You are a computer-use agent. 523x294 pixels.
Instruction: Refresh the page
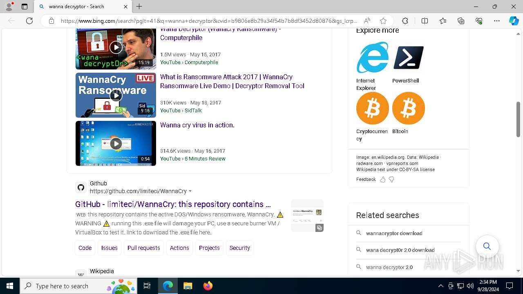click(x=29, y=21)
